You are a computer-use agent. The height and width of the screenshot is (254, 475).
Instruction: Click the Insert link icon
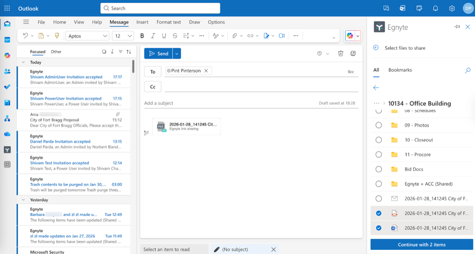250,36
